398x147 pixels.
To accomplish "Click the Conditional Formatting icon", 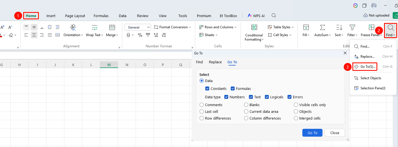I will (254, 27).
